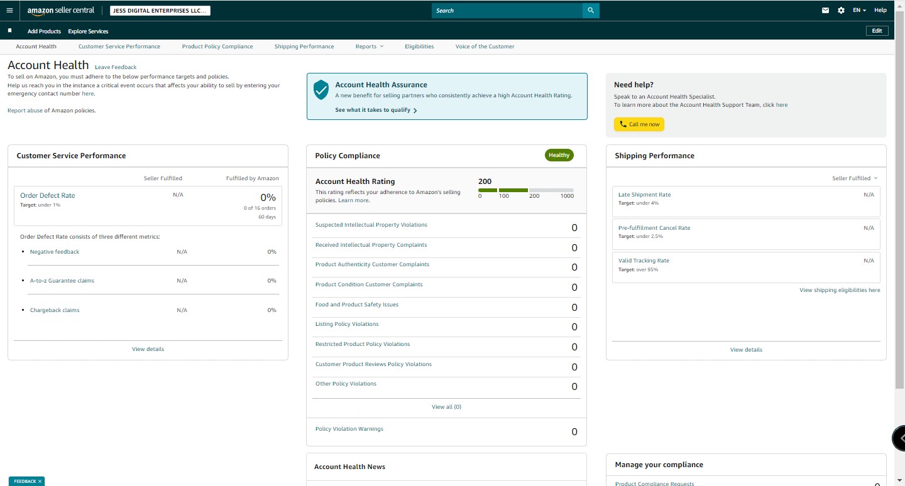Open Suspected Intellectual Property Violations
This screenshot has width=905, height=486.
(371, 225)
